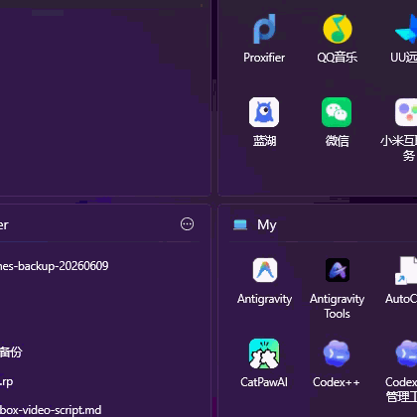This screenshot has width=417, height=417.
Task: Open Antigravity Tools icon
Action: pyautogui.click(x=338, y=270)
